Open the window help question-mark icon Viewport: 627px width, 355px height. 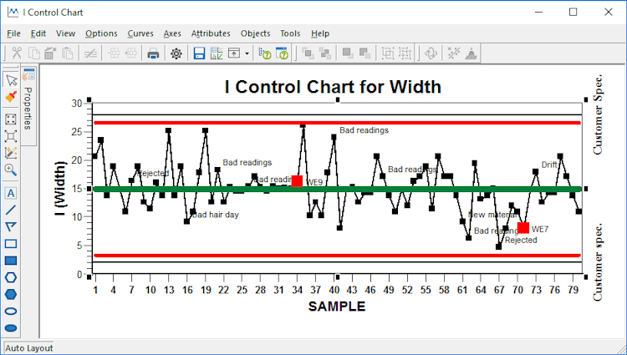(282, 53)
